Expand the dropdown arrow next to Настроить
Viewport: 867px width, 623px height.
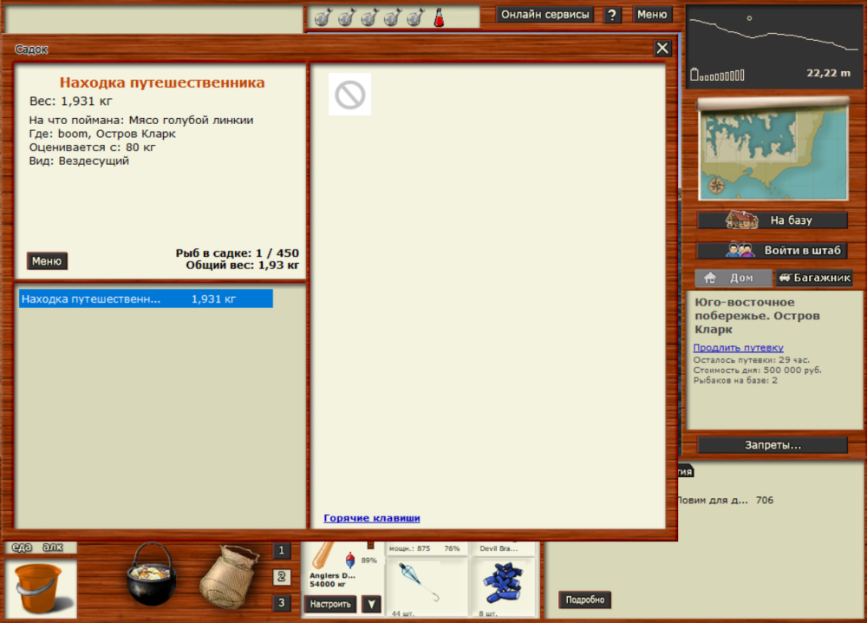click(x=370, y=604)
